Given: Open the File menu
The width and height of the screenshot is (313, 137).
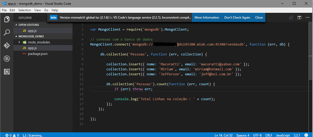Looking at the screenshot, I should tap(4, 10).
